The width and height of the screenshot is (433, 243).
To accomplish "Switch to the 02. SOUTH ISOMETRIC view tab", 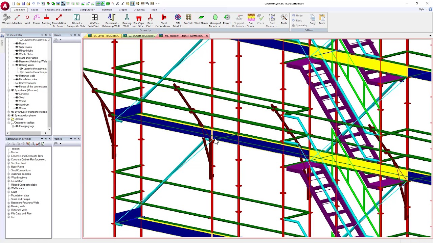I will (x=139, y=36).
